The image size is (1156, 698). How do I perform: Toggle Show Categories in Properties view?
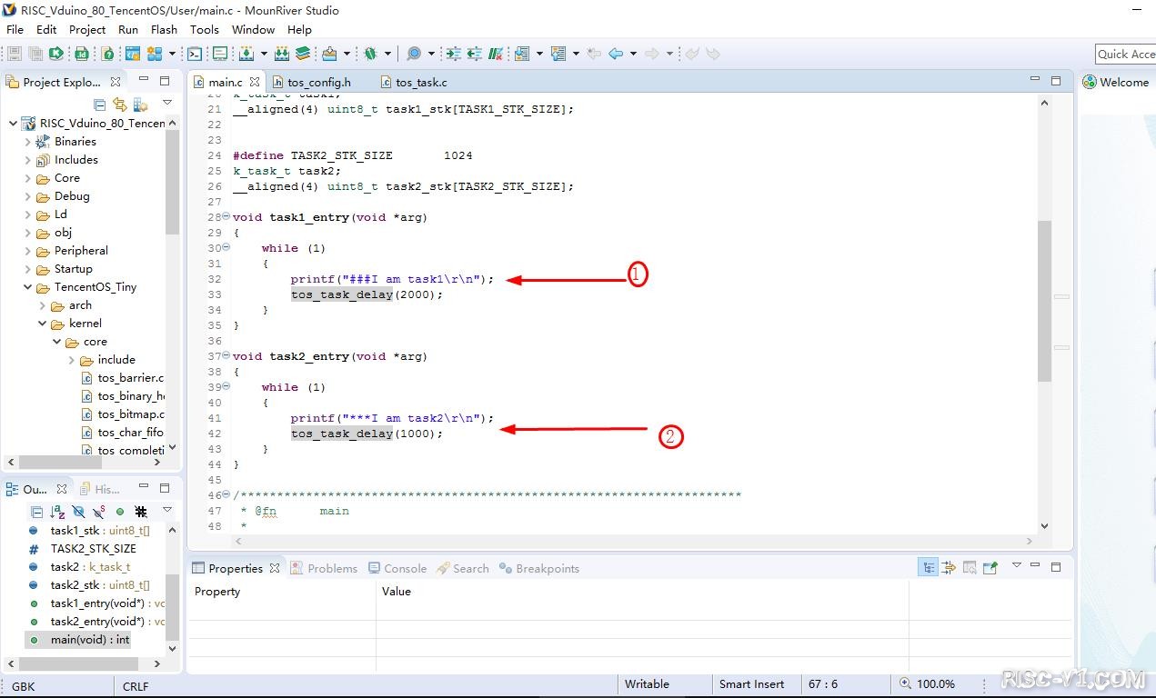(x=928, y=568)
